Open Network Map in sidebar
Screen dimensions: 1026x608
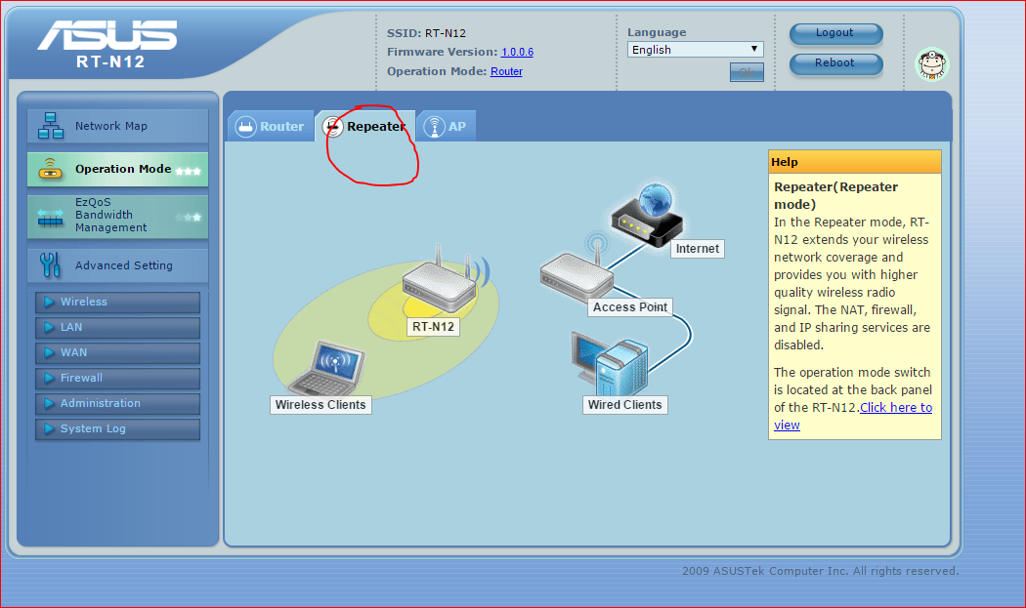point(118,126)
